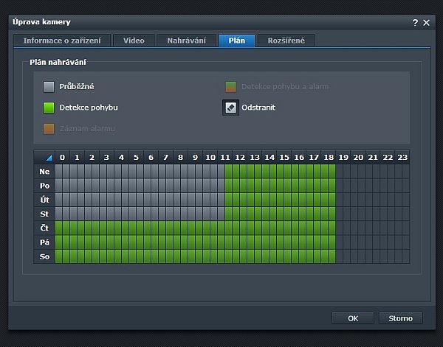Select hour 11 column header
The width and height of the screenshot is (443, 347).
tap(225, 157)
